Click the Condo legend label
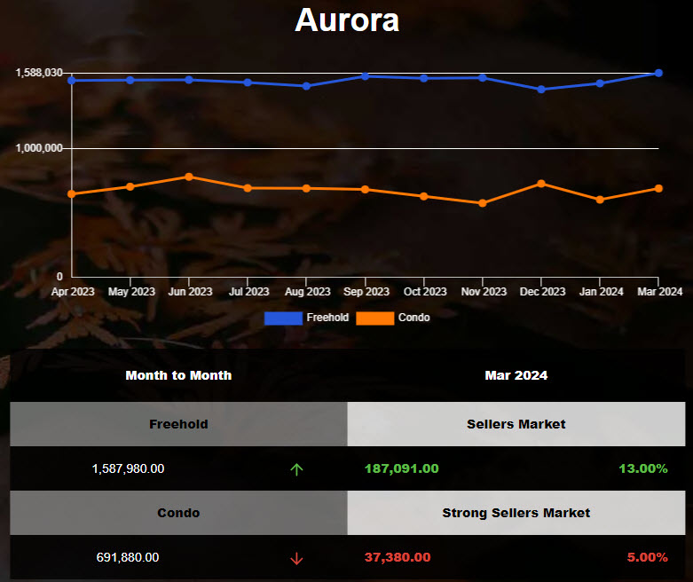Viewport: 693px width, 582px height. (x=413, y=318)
